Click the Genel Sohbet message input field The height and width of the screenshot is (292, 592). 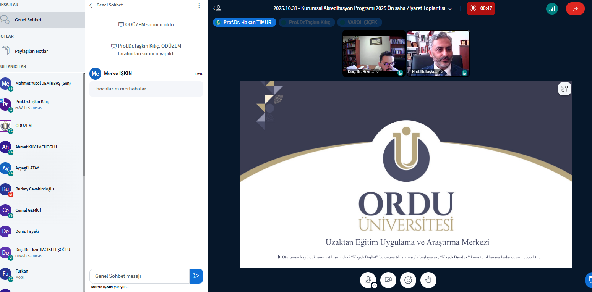click(x=139, y=276)
